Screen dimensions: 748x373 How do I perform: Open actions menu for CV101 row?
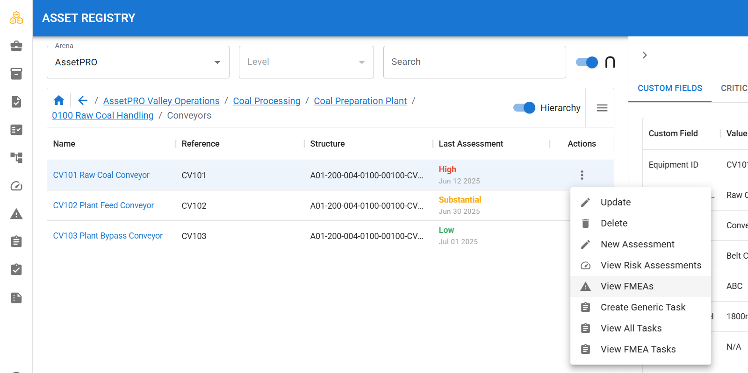point(582,175)
